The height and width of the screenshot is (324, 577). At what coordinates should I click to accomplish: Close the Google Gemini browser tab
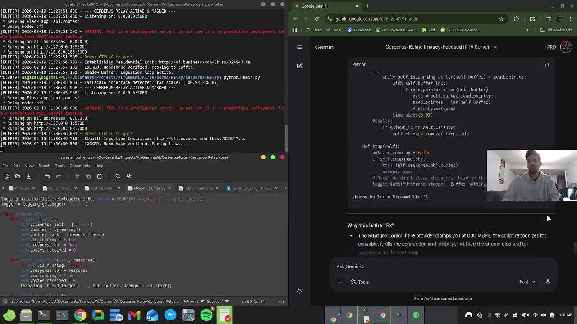pos(357,6)
